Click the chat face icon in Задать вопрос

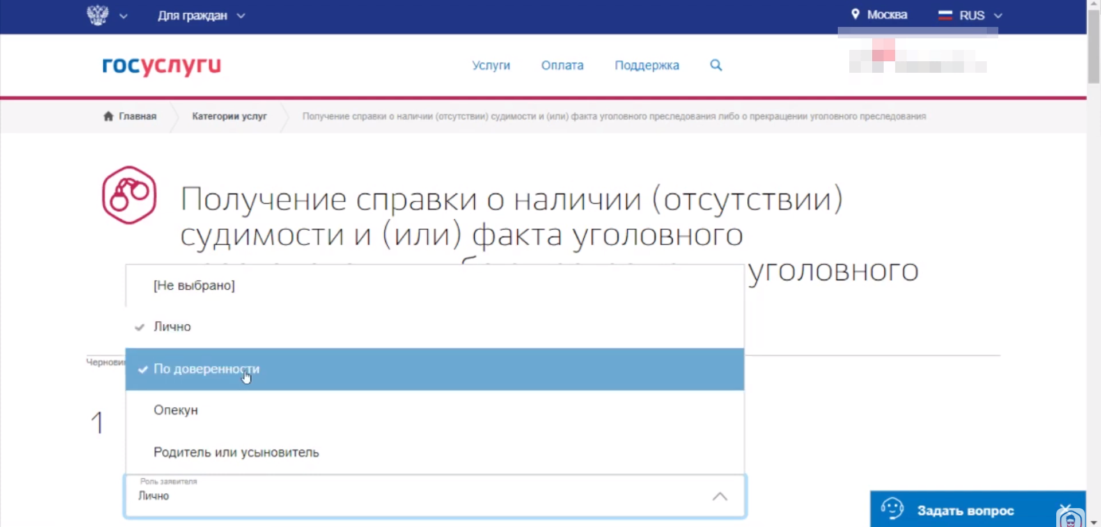pos(892,509)
